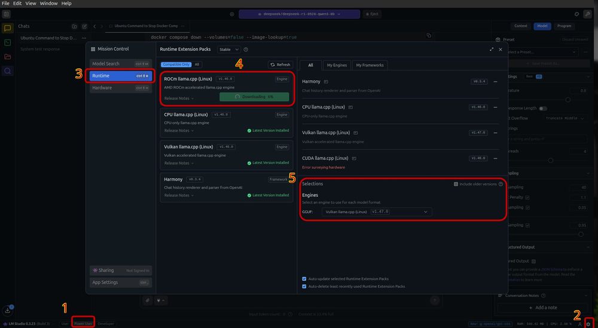
Task: Select the All filter next to Compatible Only
Action: [x=197, y=65]
